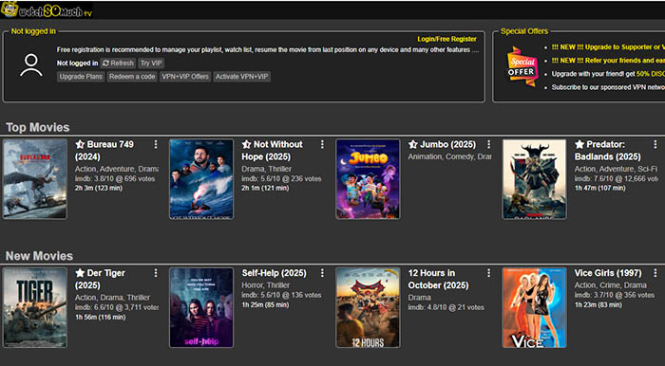
Task: Click the Jumbo (2025) title
Action: [x=447, y=145]
